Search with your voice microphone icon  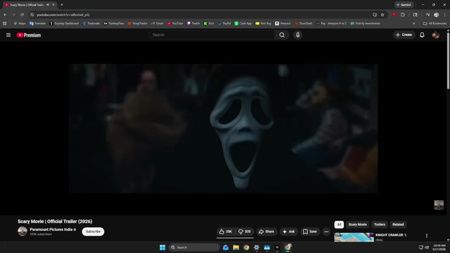point(298,35)
